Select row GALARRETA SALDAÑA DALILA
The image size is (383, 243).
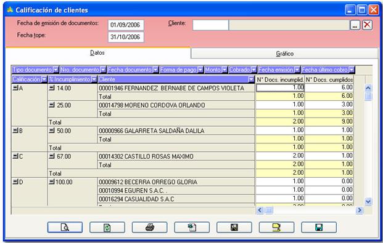176,130
